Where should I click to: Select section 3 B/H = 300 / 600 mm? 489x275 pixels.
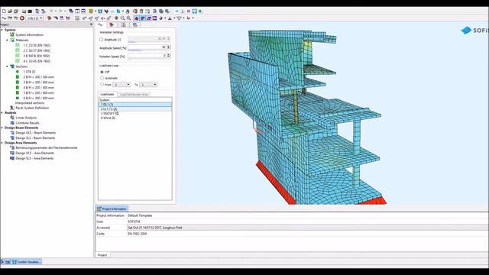tap(38, 82)
